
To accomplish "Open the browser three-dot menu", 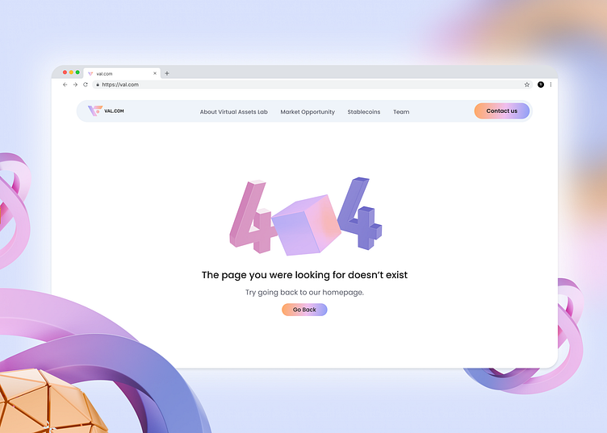I will coord(550,85).
